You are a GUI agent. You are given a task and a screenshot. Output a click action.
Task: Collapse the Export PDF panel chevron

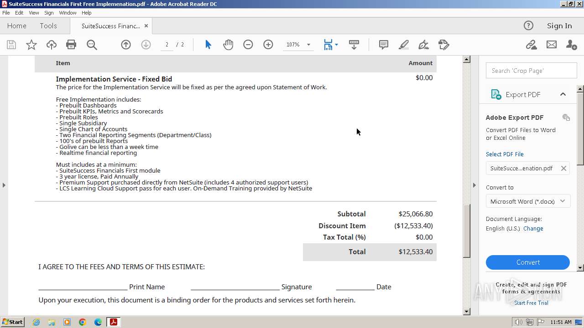(x=563, y=94)
